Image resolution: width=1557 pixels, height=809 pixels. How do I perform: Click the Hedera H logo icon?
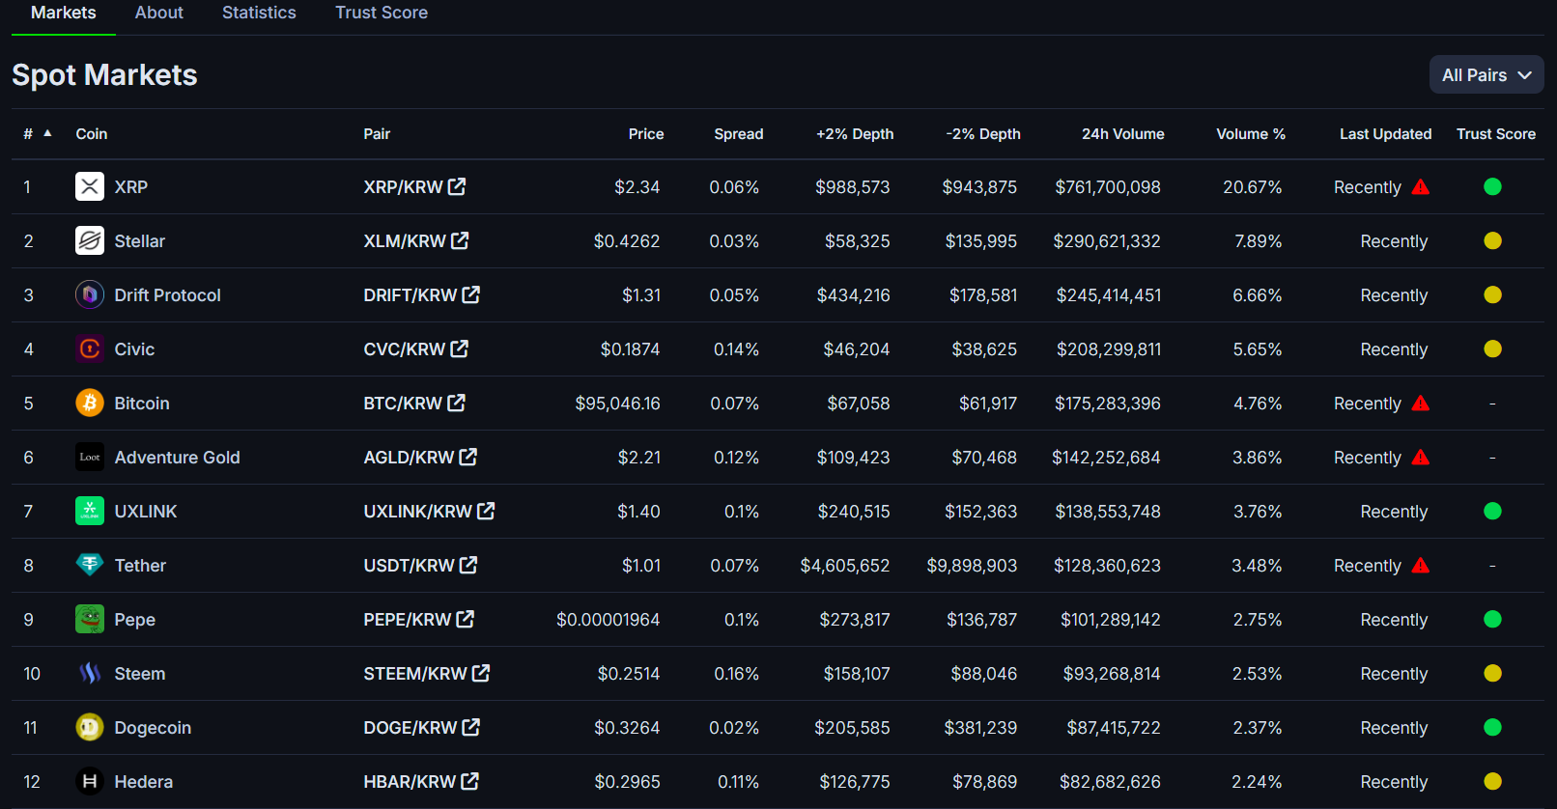(90, 781)
